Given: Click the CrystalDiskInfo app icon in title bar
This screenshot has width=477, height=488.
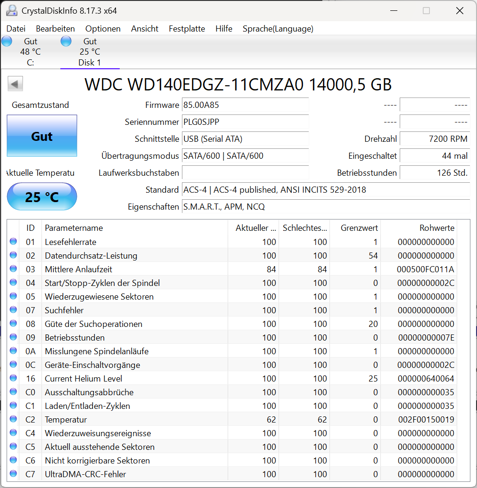Looking at the screenshot, I should [12, 10].
